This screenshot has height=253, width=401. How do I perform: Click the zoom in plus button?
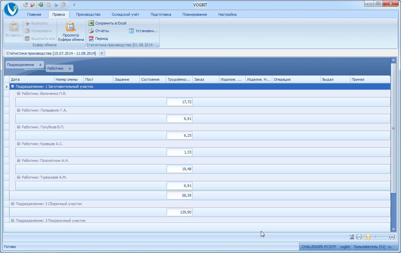point(392,237)
